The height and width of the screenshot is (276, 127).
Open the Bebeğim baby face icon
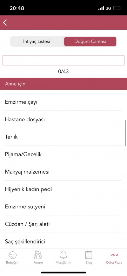(13, 255)
